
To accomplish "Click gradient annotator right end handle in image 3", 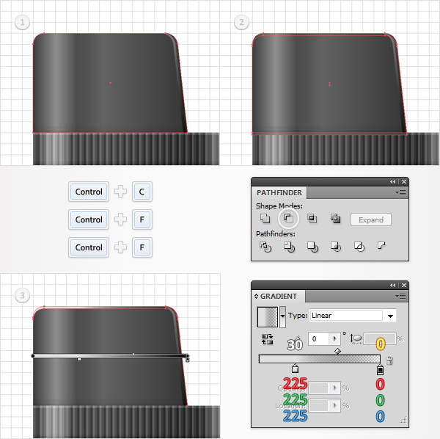I will point(187,358).
